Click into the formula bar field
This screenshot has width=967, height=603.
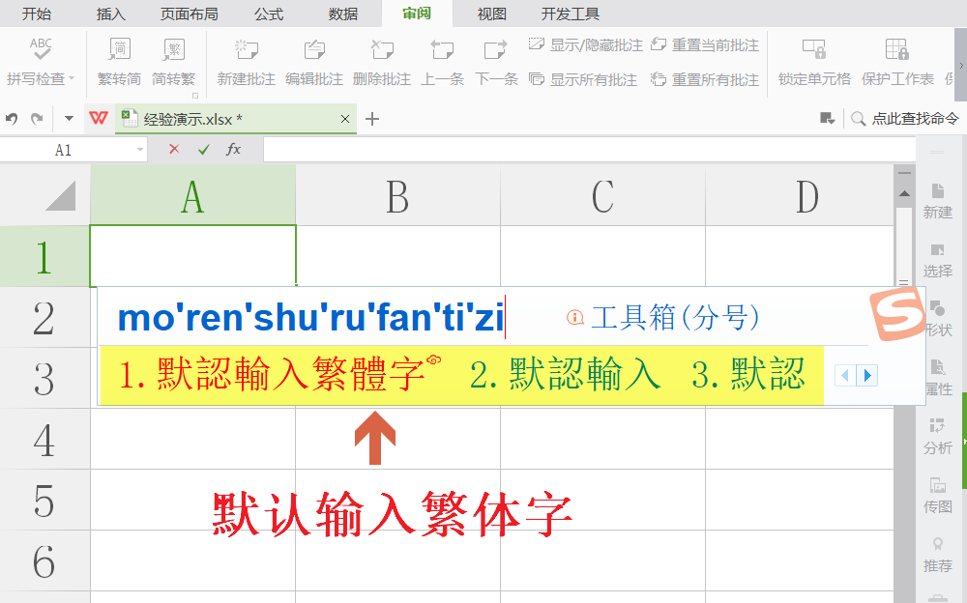point(589,150)
